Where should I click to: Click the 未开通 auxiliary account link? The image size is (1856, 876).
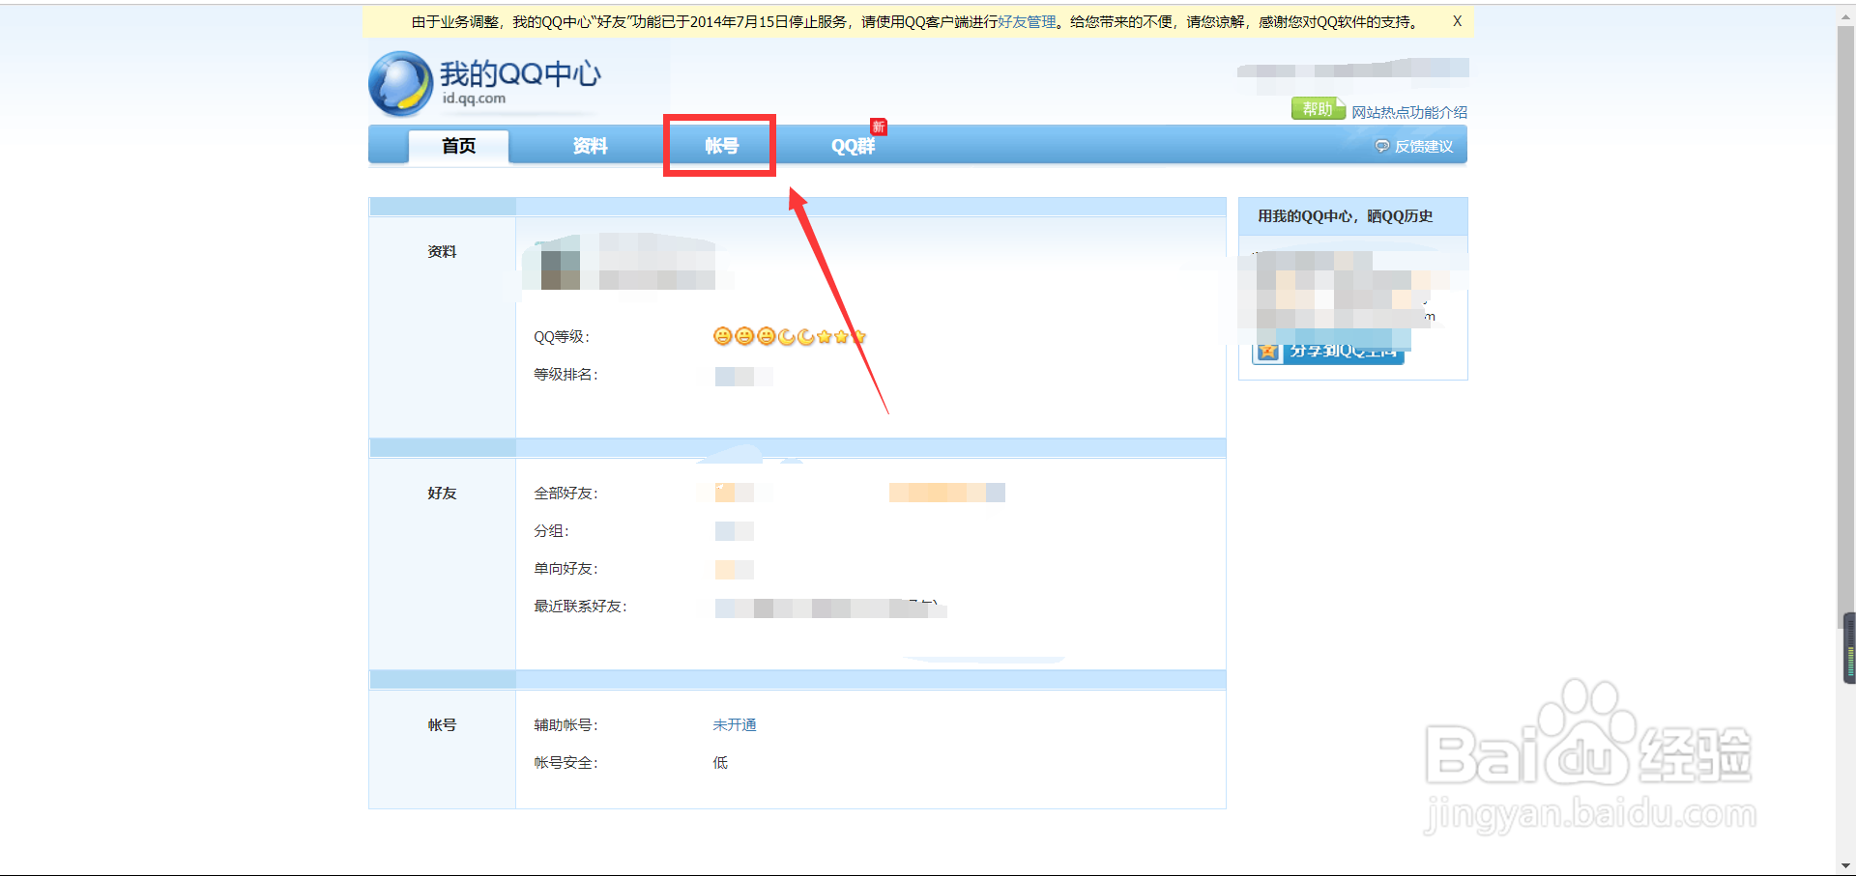click(735, 725)
